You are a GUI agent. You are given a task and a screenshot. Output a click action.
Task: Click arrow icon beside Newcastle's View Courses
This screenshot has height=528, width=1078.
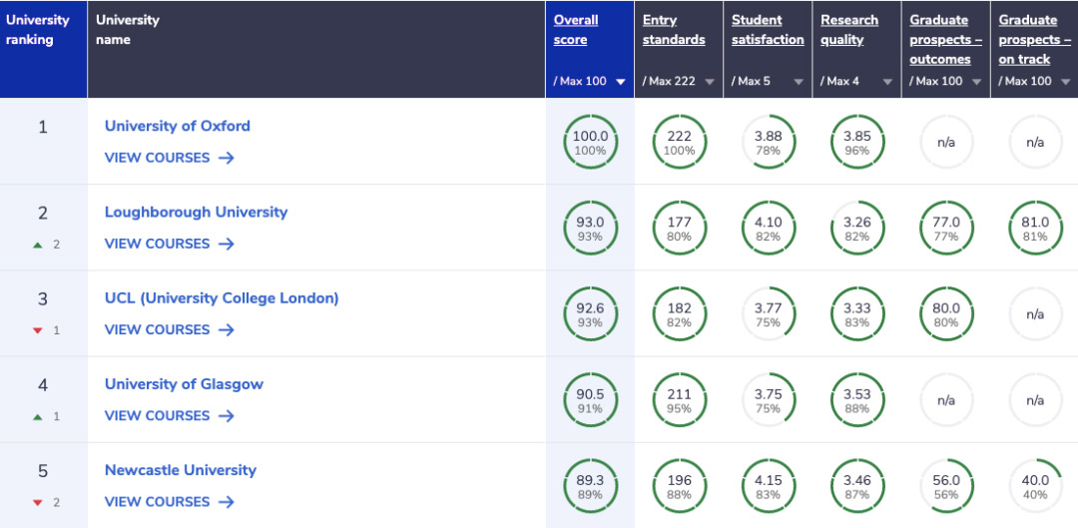pyautogui.click(x=226, y=502)
